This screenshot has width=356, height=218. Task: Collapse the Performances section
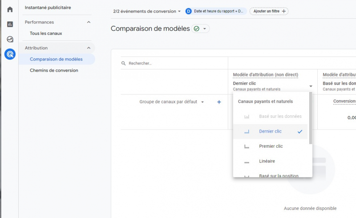click(x=89, y=22)
